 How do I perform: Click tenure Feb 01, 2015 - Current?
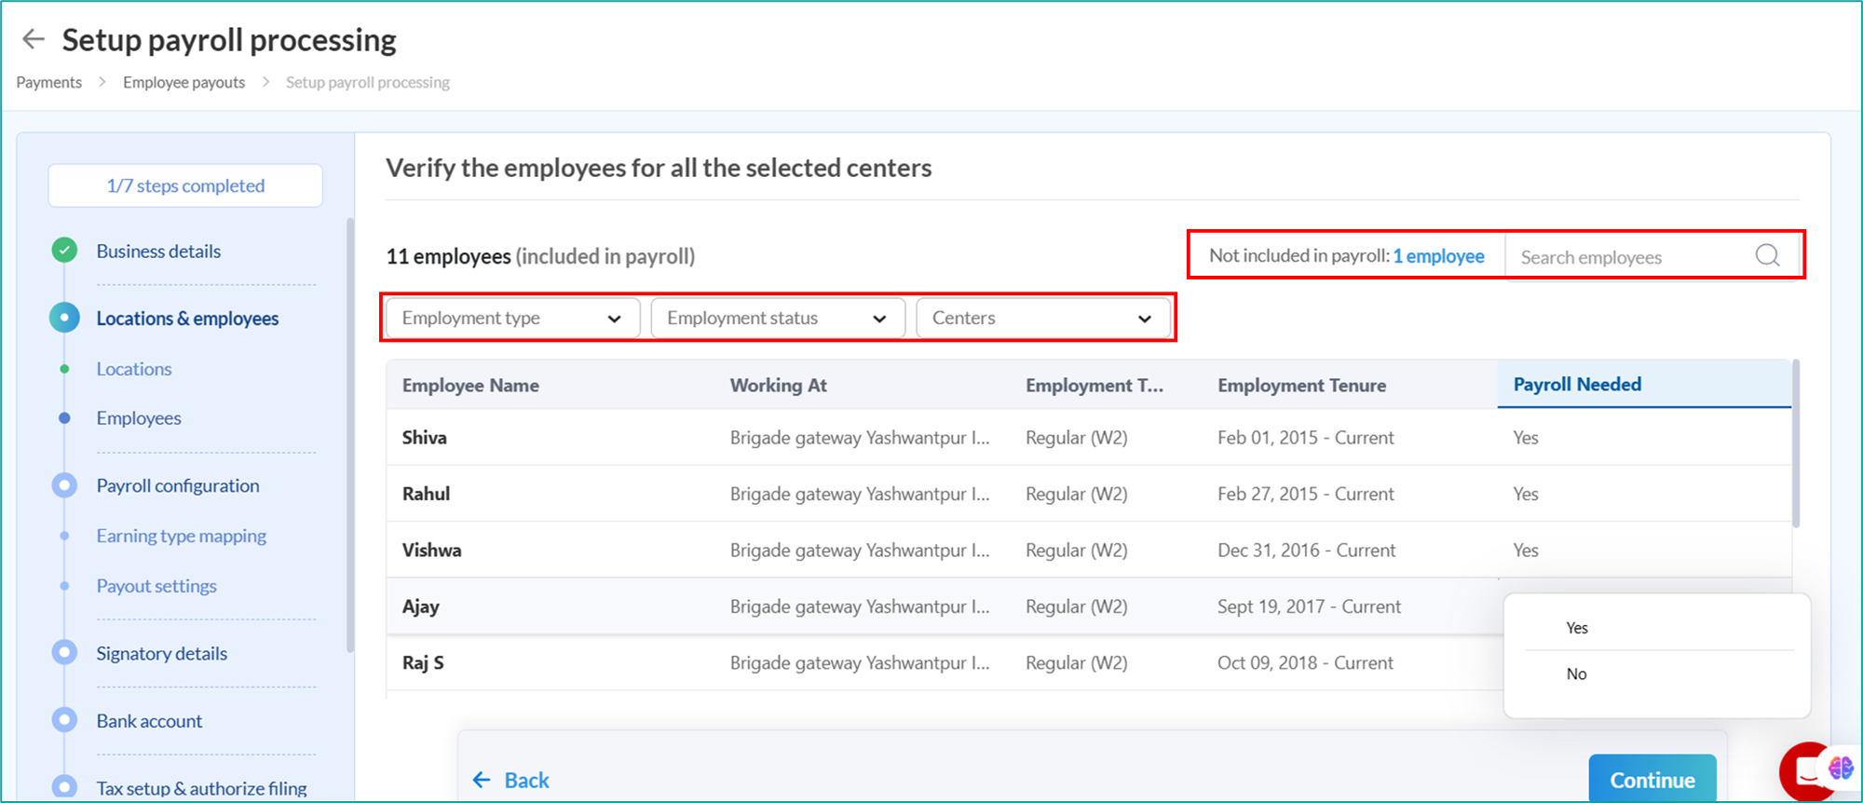pos(1305,437)
